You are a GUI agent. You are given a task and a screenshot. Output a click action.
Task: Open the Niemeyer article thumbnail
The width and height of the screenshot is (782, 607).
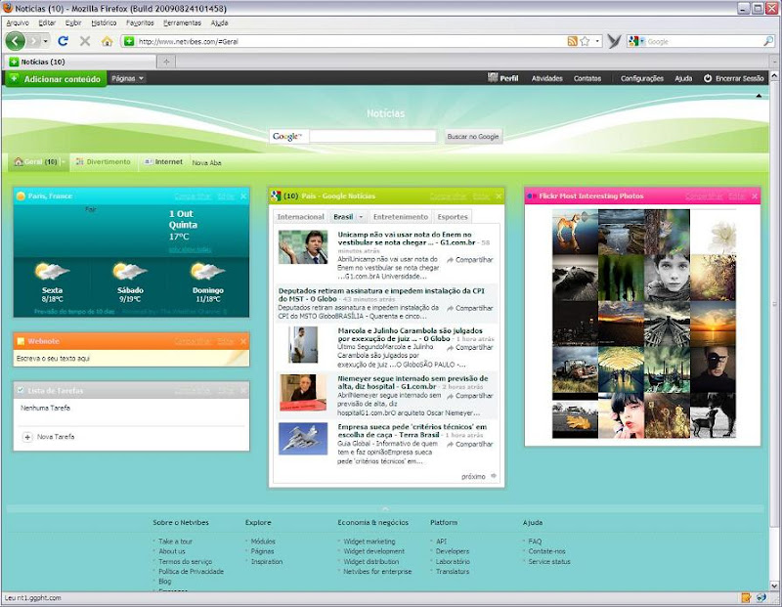coord(303,392)
